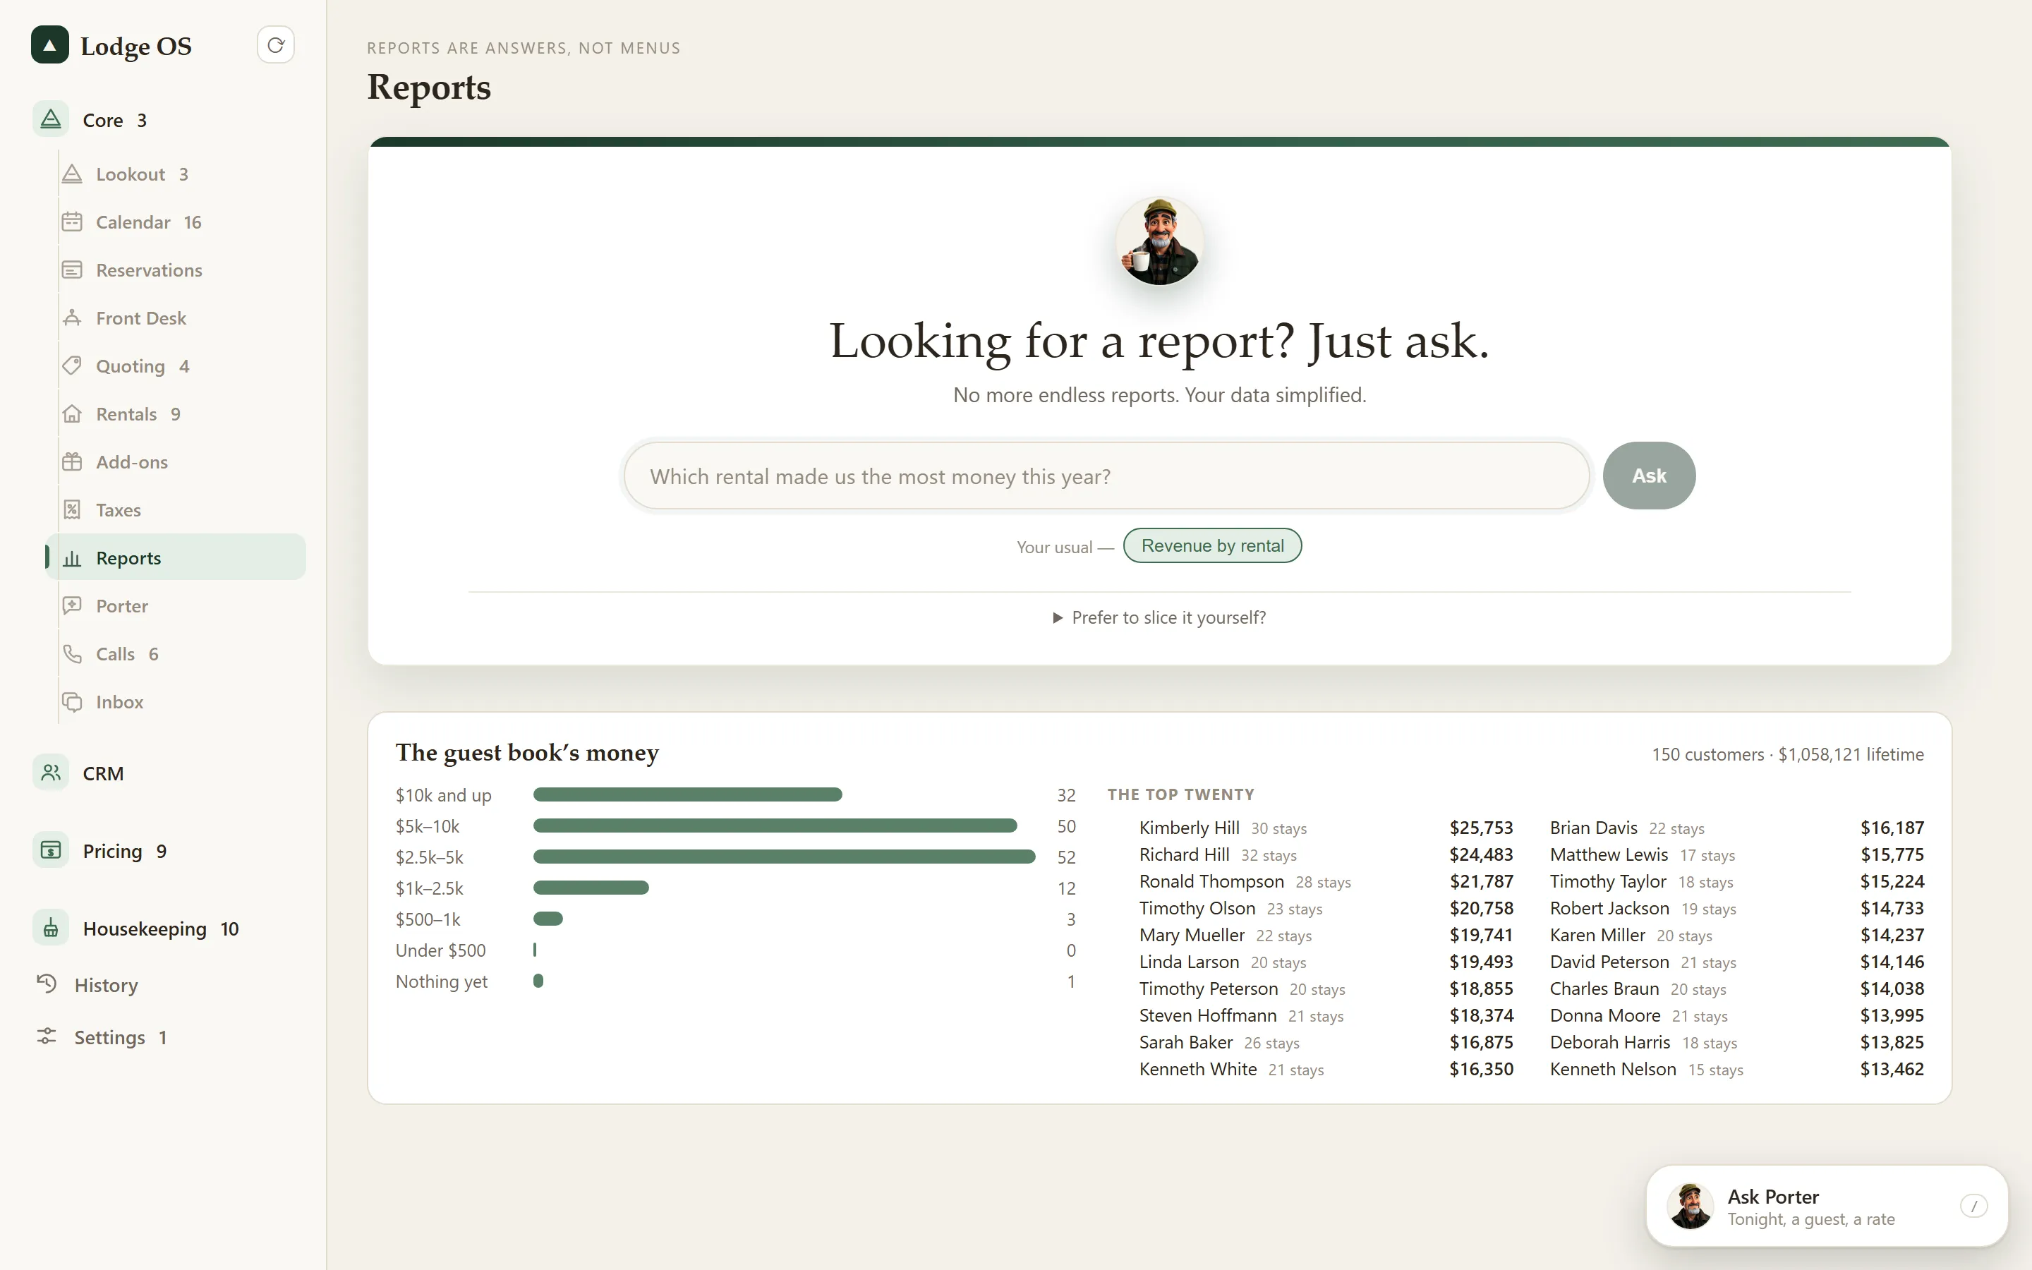The height and width of the screenshot is (1270, 2032).
Task: Click the Quoting tag icon
Action: [72, 365]
